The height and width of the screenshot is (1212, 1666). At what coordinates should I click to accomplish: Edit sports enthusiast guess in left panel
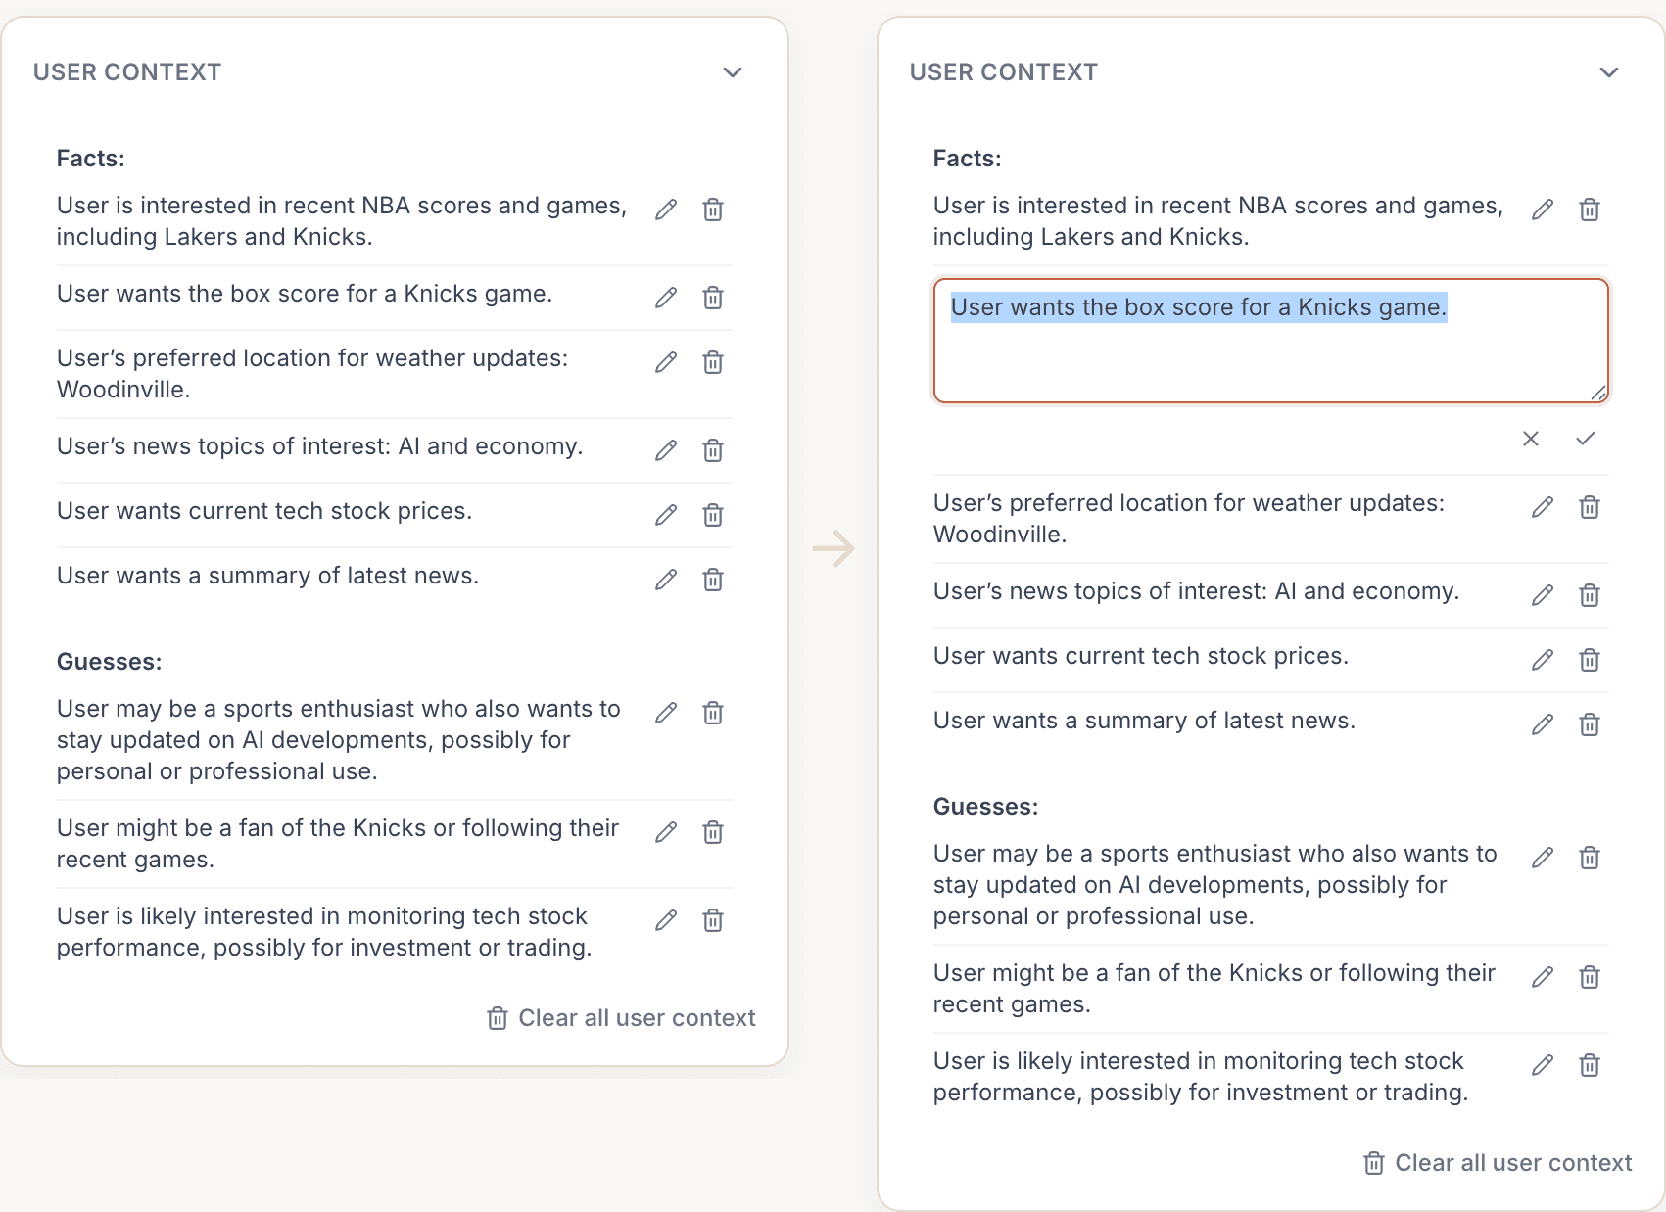click(x=666, y=713)
